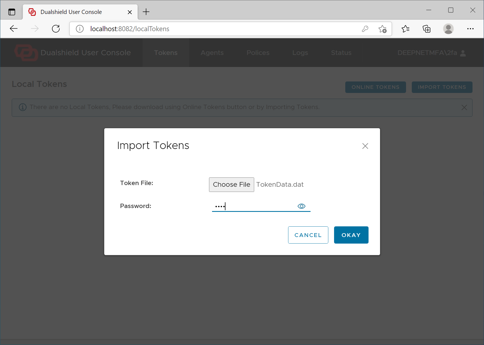
Task: Close the Dualshield User Console tab
Action: (x=130, y=12)
